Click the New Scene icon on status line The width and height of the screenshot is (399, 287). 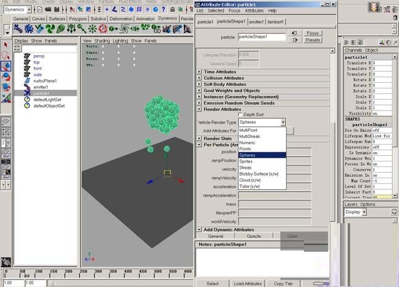40,9
